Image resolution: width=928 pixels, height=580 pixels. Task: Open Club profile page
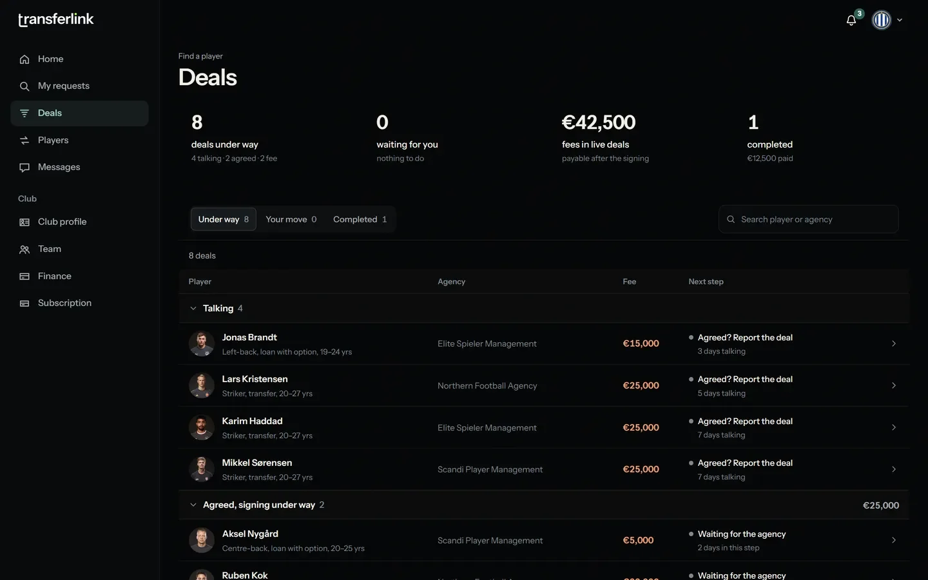tap(79, 222)
